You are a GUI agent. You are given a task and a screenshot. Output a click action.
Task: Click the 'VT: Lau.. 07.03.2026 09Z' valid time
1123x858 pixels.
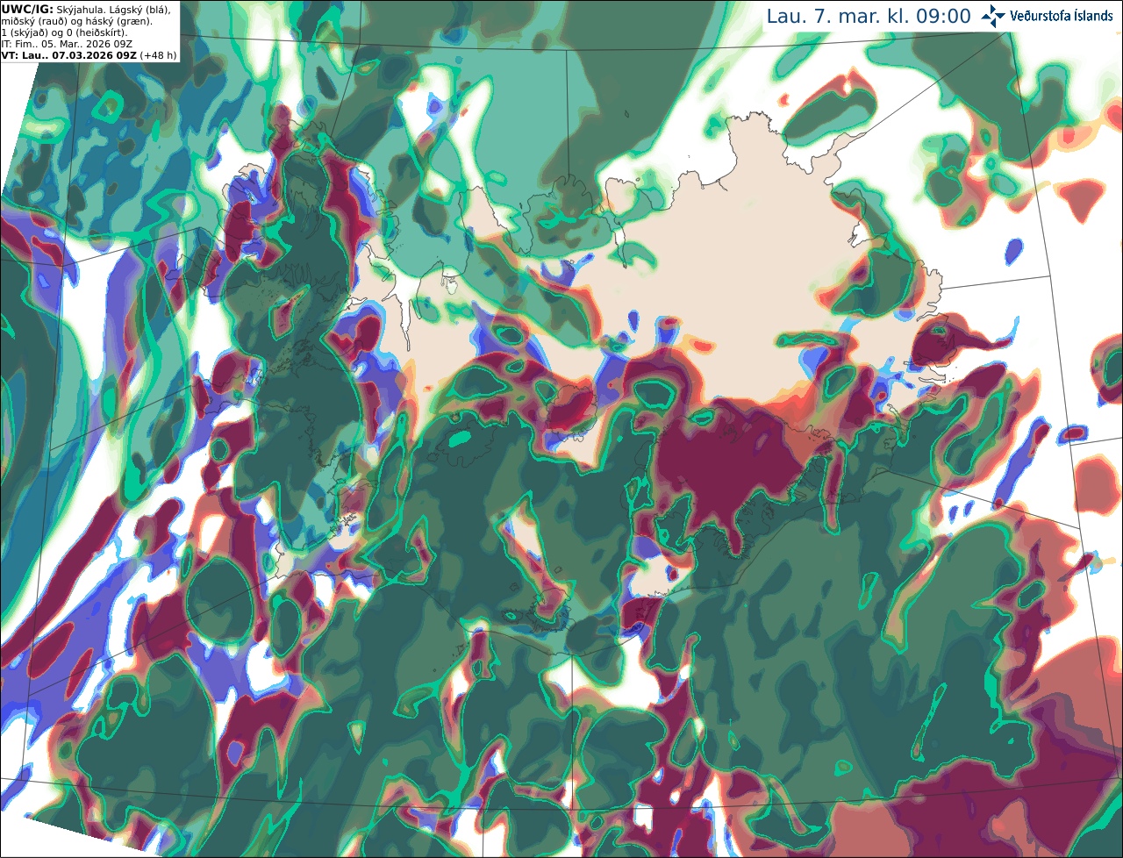pyautogui.click(x=69, y=55)
